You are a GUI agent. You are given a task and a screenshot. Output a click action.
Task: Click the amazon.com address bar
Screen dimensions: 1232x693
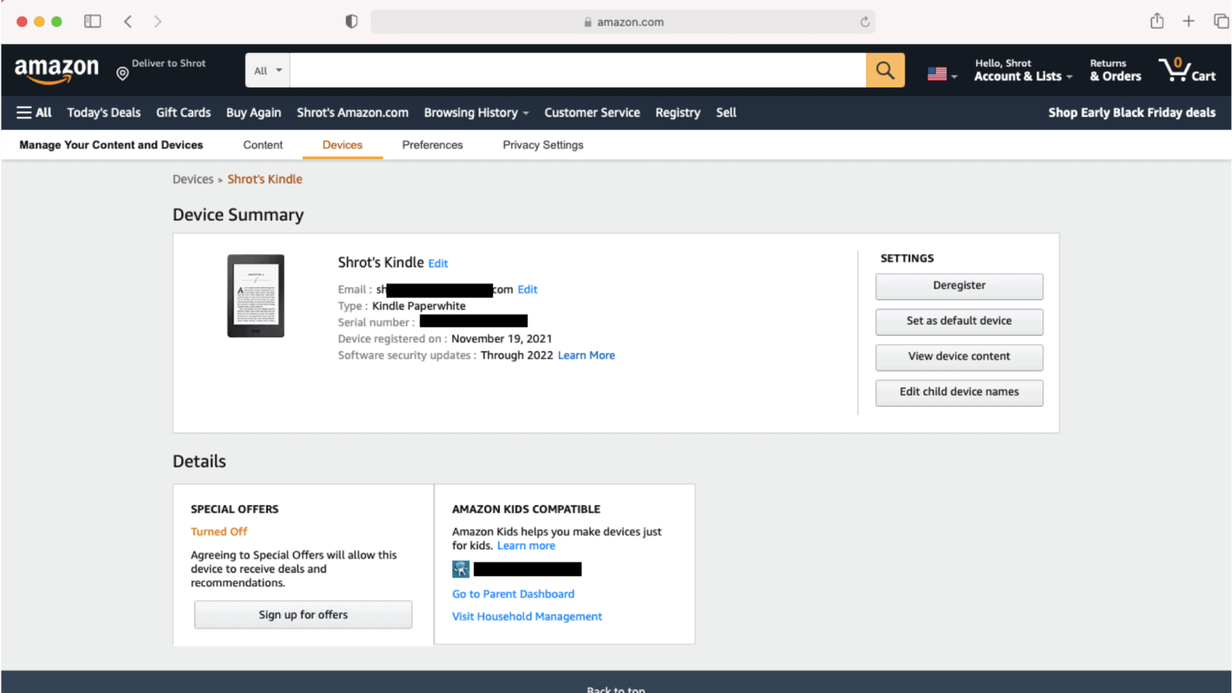tap(624, 22)
